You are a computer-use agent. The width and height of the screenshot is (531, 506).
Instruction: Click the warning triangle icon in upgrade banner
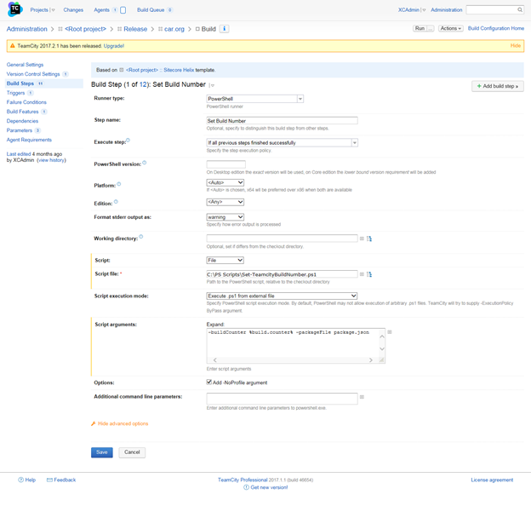[x=12, y=46]
